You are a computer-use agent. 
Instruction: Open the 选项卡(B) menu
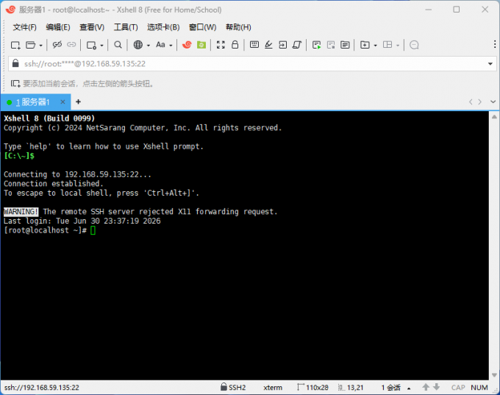click(163, 27)
